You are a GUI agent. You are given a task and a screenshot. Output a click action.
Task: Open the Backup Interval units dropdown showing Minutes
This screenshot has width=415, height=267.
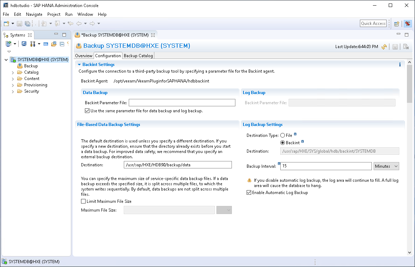(x=386, y=166)
